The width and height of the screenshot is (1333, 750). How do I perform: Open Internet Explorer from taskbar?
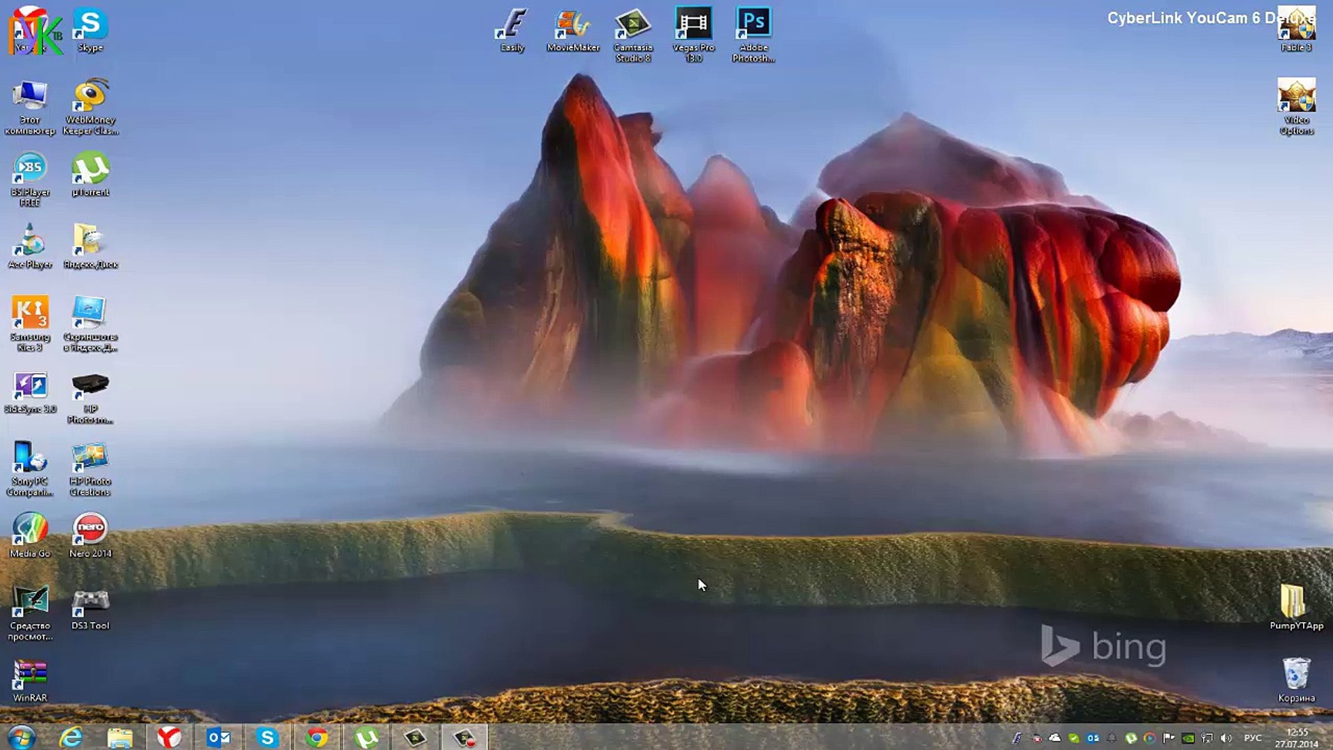pos(71,737)
